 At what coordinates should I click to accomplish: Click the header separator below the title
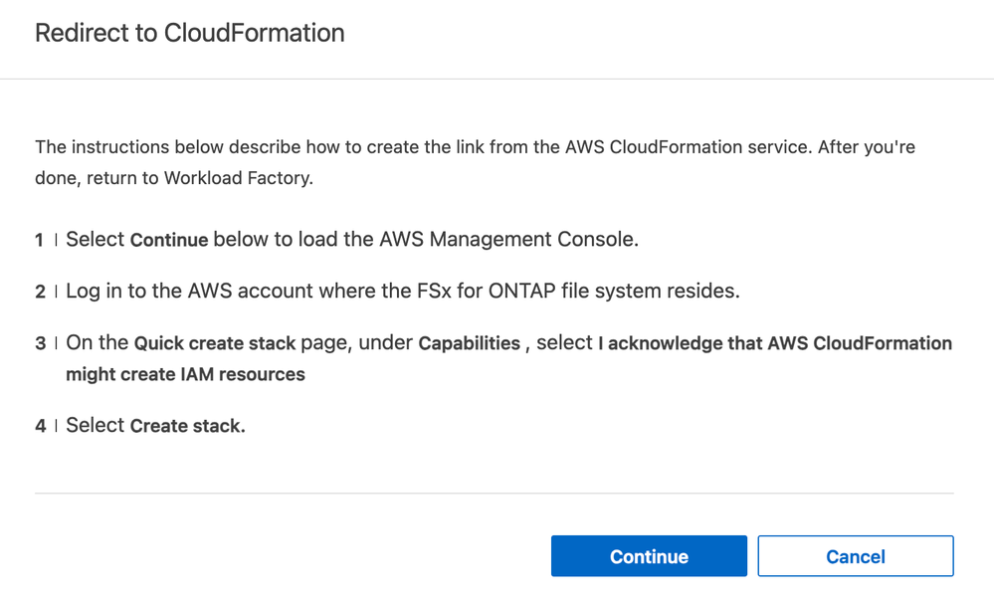click(497, 79)
